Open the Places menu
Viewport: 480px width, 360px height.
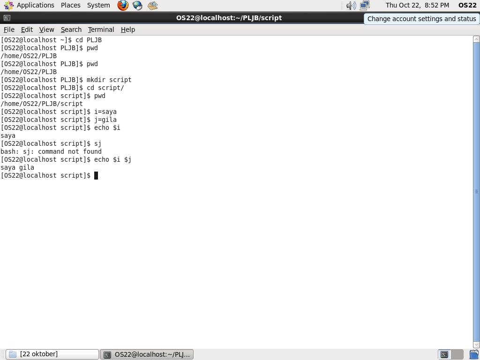[x=70, y=5]
